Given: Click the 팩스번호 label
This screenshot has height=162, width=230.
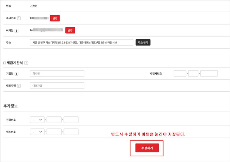Looking at the screenshot, I should [x=11, y=132].
